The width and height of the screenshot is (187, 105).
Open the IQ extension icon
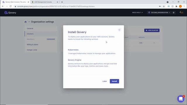click(x=169, y=6)
